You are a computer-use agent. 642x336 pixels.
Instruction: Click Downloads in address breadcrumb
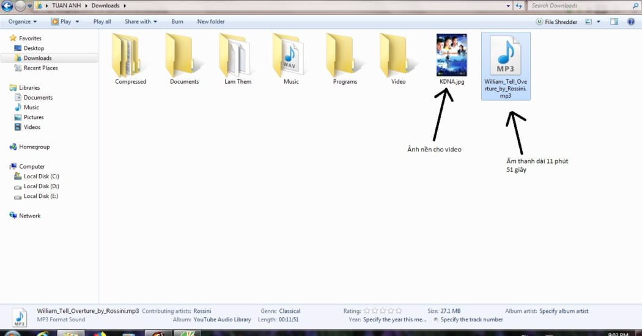105,5
